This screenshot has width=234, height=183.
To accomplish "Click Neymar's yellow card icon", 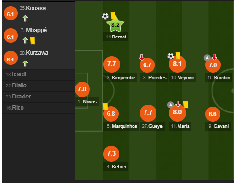I will (178, 56).
